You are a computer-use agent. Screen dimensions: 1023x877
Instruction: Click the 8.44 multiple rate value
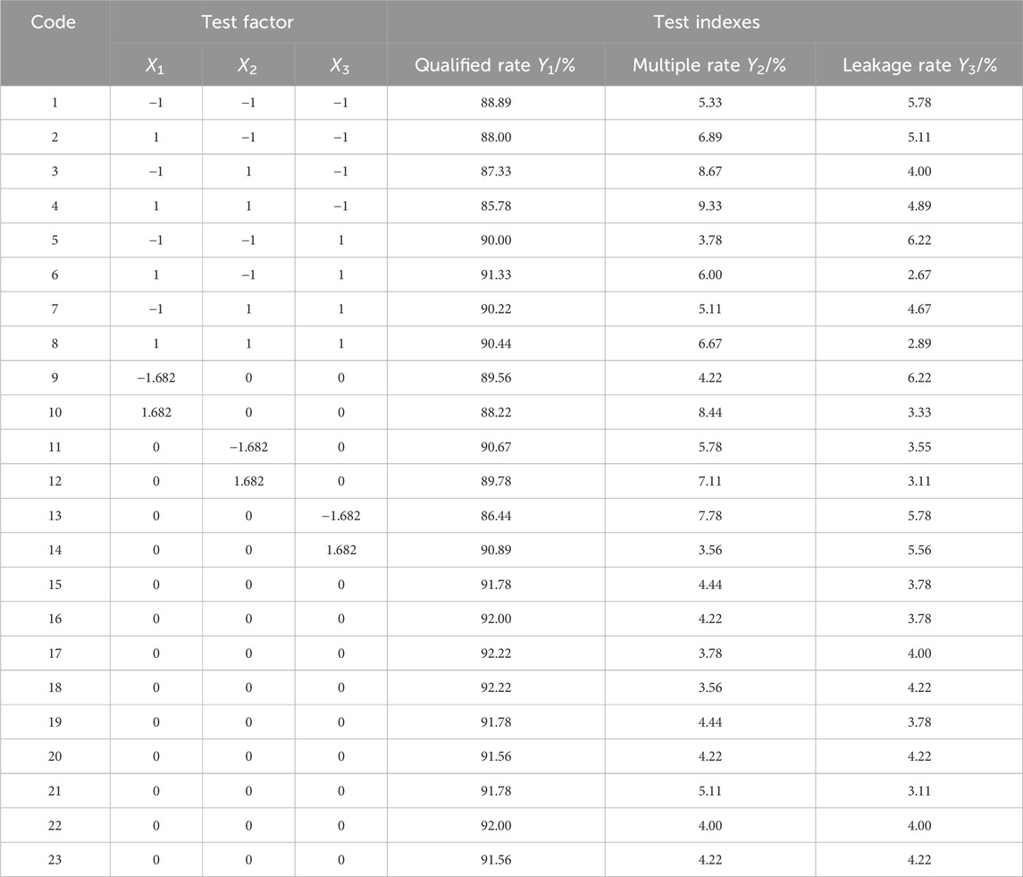pyautogui.click(x=709, y=413)
